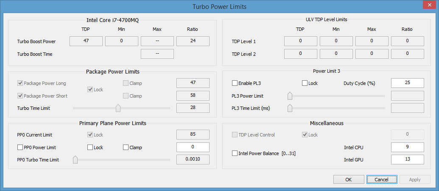Click the Duty Cycle (%) label

359,83
